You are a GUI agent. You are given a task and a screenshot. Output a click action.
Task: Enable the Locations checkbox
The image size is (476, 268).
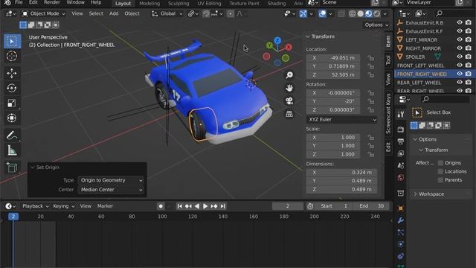[x=440, y=172]
